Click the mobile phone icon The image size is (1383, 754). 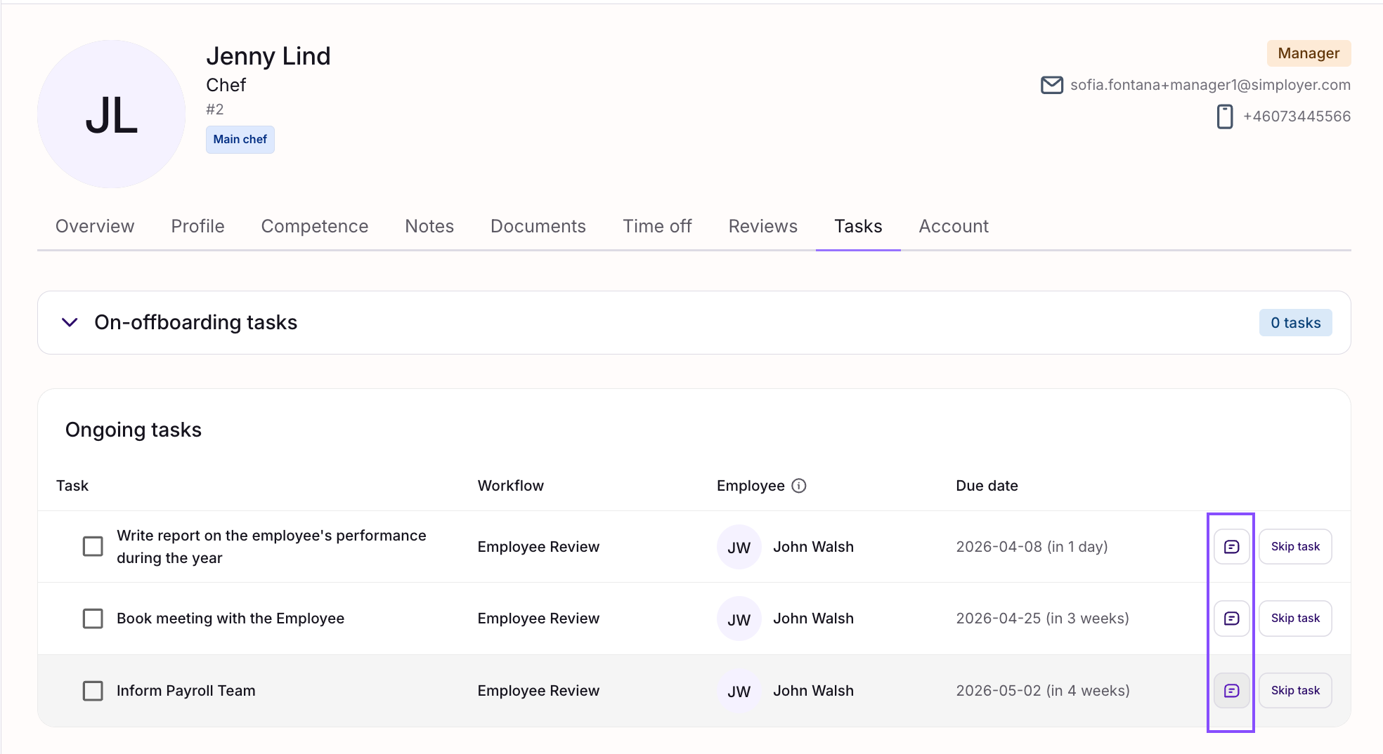1224,117
